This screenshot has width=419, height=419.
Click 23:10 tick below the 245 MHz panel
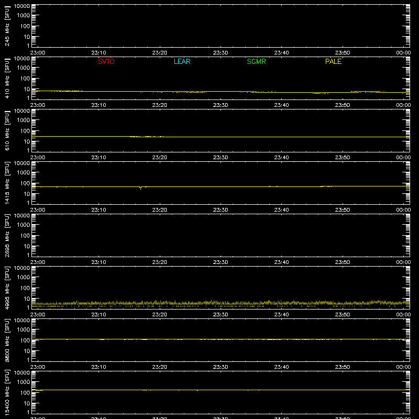(x=98, y=53)
